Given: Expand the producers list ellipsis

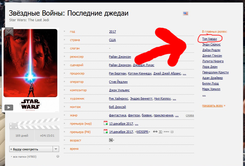Looking at the screenshot, I should pyautogui.click(x=184, y=74).
